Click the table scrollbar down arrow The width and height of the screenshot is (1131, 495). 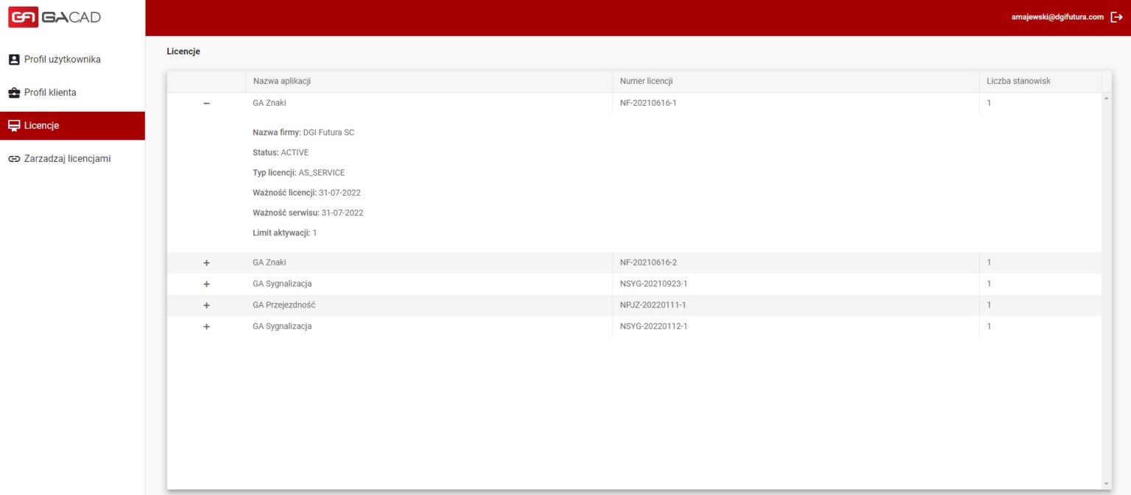(1106, 483)
